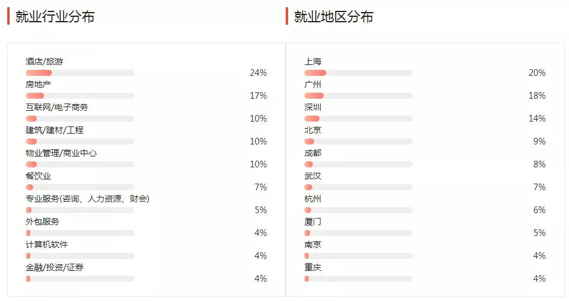The image size is (569, 301).
Task: Click the 深圳 label
Action: tap(313, 107)
